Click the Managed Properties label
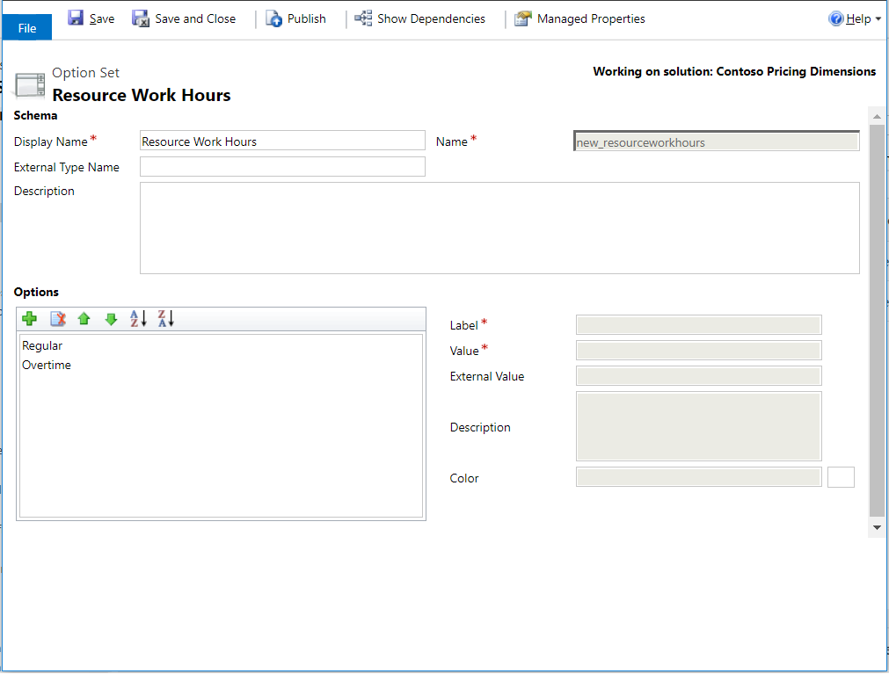The image size is (889, 674). point(591,18)
